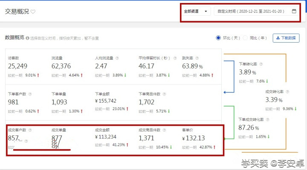Click the 数据概览 section heading
This screenshot has width=307, height=170.
[x=14, y=37]
